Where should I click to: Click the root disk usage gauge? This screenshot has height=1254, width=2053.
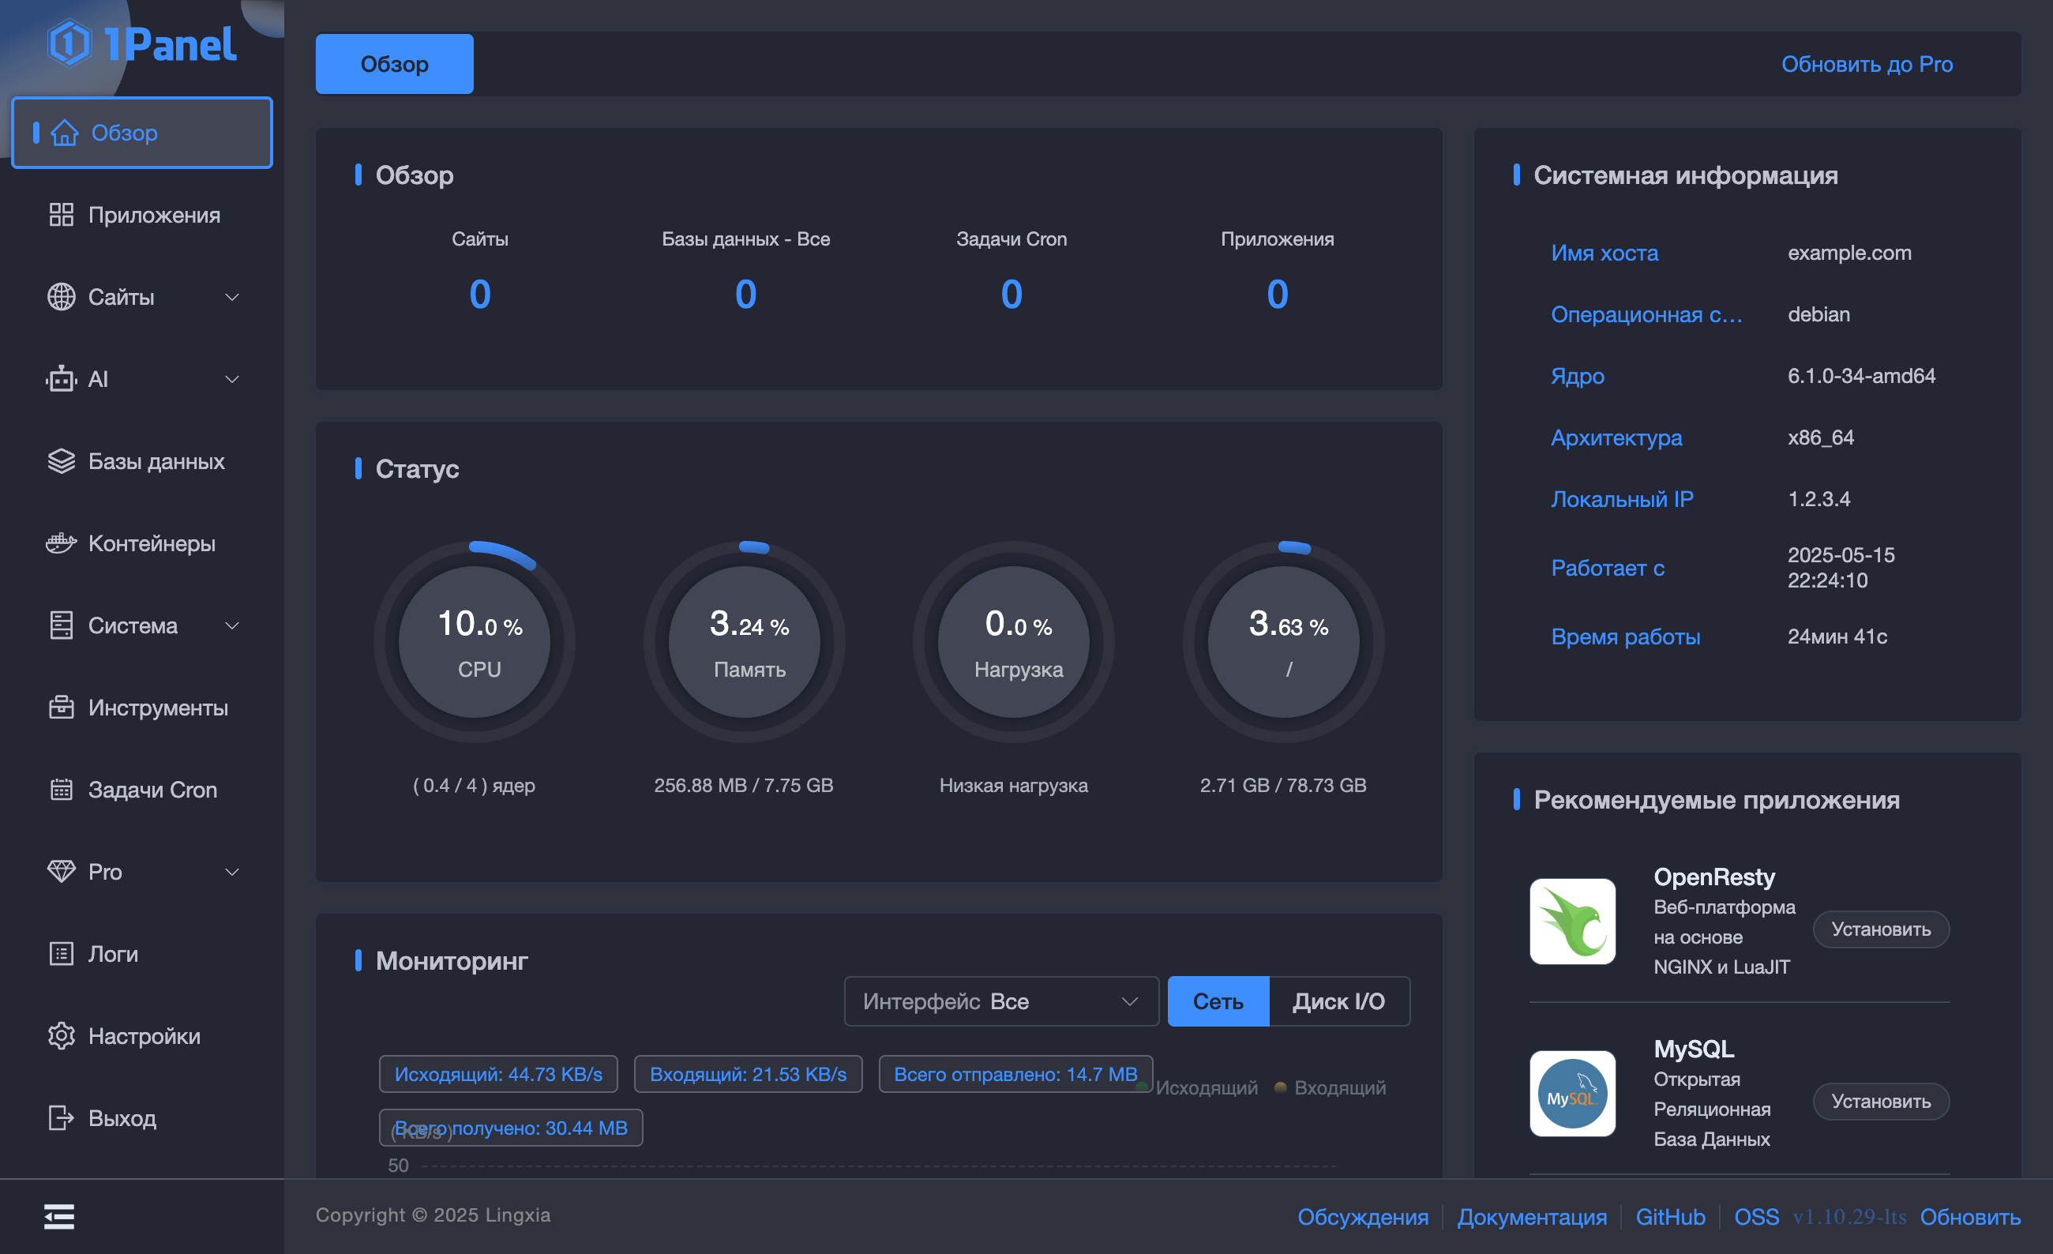tap(1284, 641)
